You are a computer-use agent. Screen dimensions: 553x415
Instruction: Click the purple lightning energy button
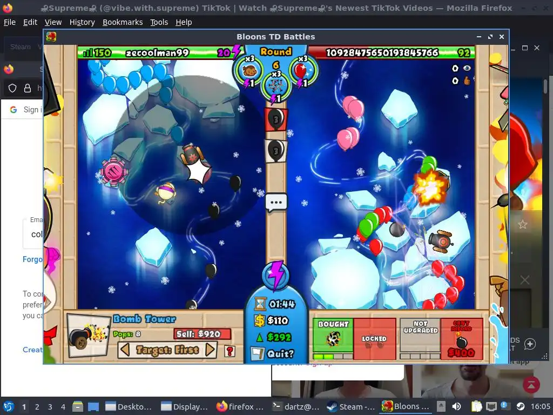[276, 275]
